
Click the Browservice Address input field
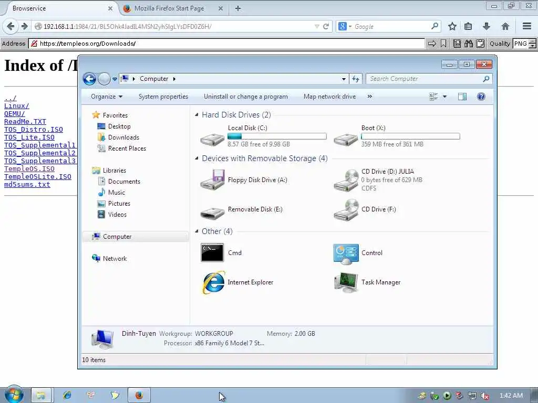(227, 44)
